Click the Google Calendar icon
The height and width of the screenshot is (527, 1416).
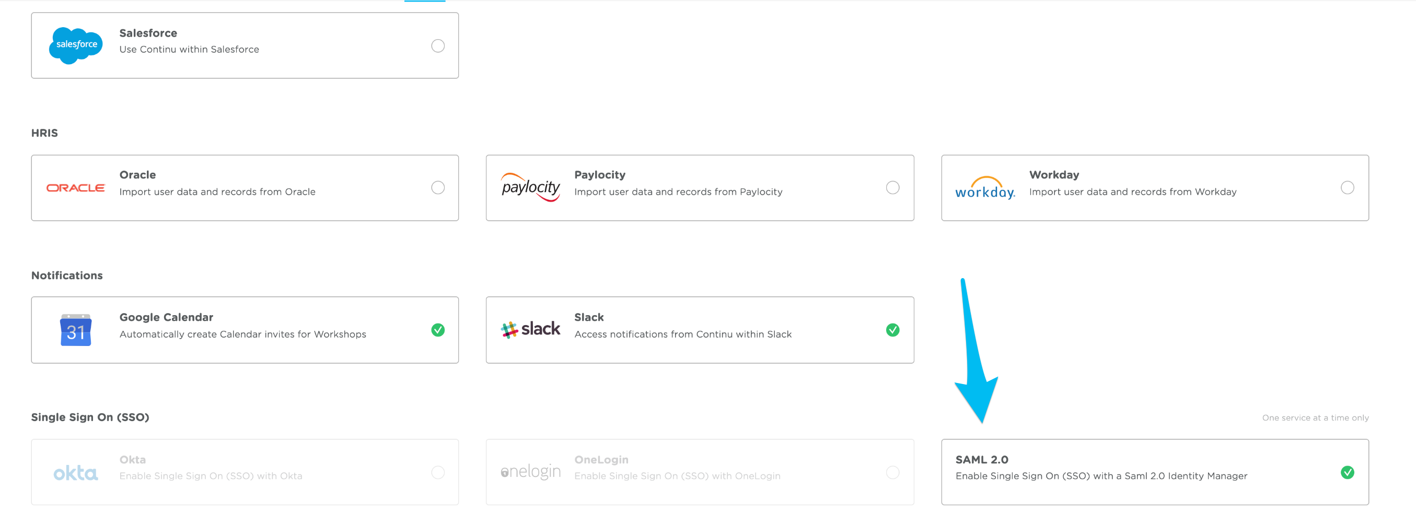[x=75, y=330]
